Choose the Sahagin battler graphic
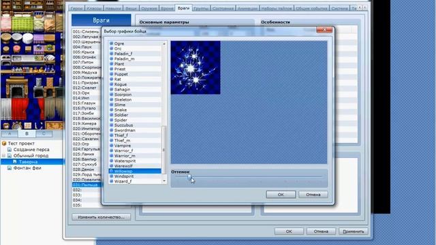This screenshot has width=436, height=245. (x=135, y=89)
